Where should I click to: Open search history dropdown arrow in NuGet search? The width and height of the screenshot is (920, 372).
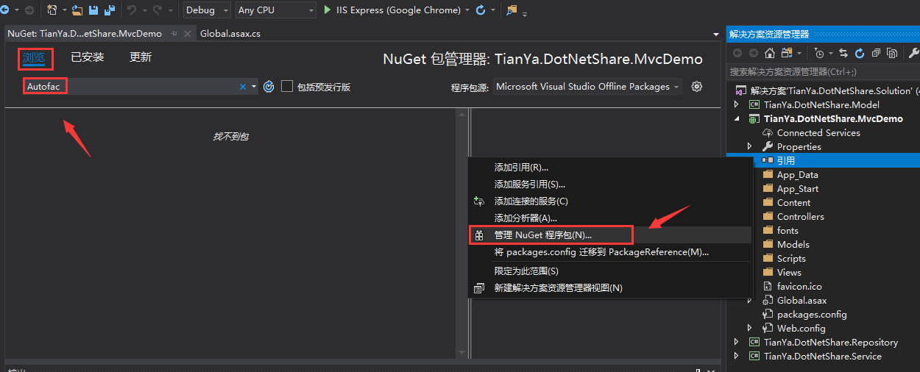coord(254,87)
